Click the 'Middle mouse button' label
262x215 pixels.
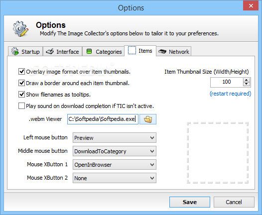pyautogui.click(x=43, y=151)
